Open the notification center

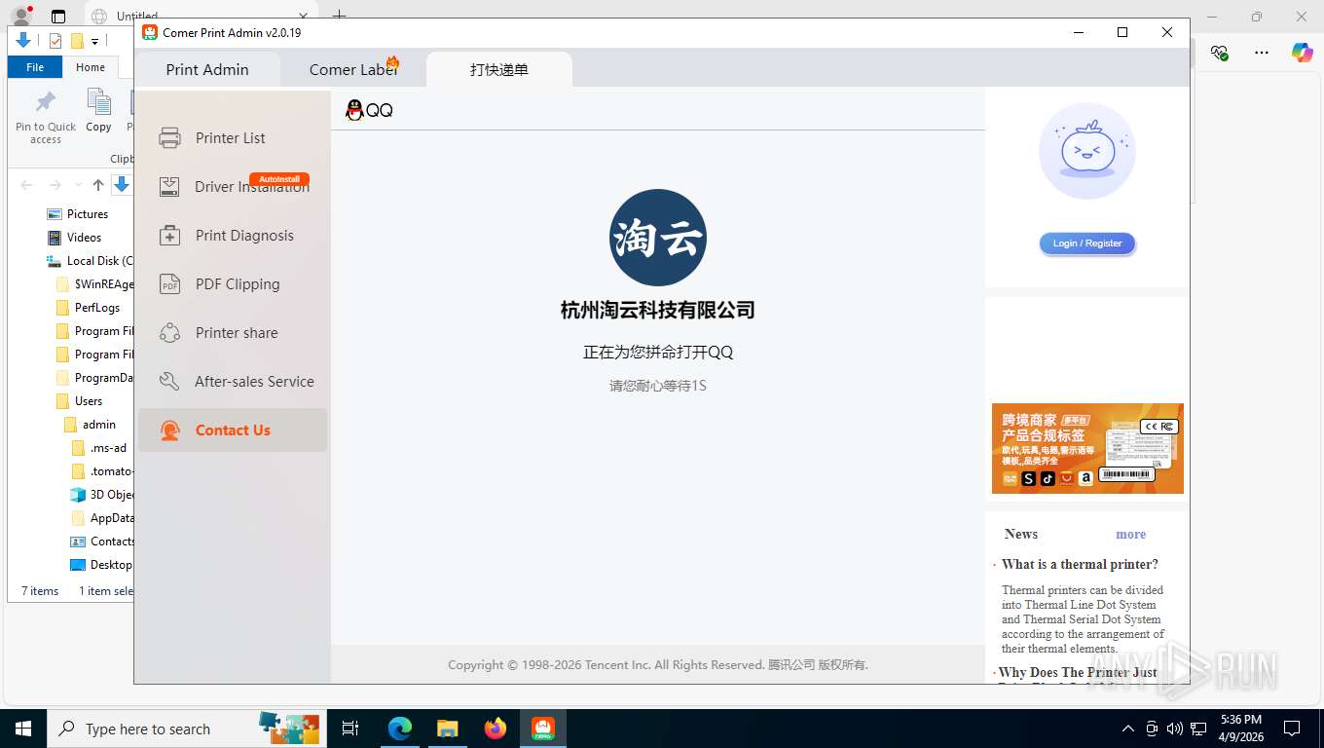pos(1292,729)
